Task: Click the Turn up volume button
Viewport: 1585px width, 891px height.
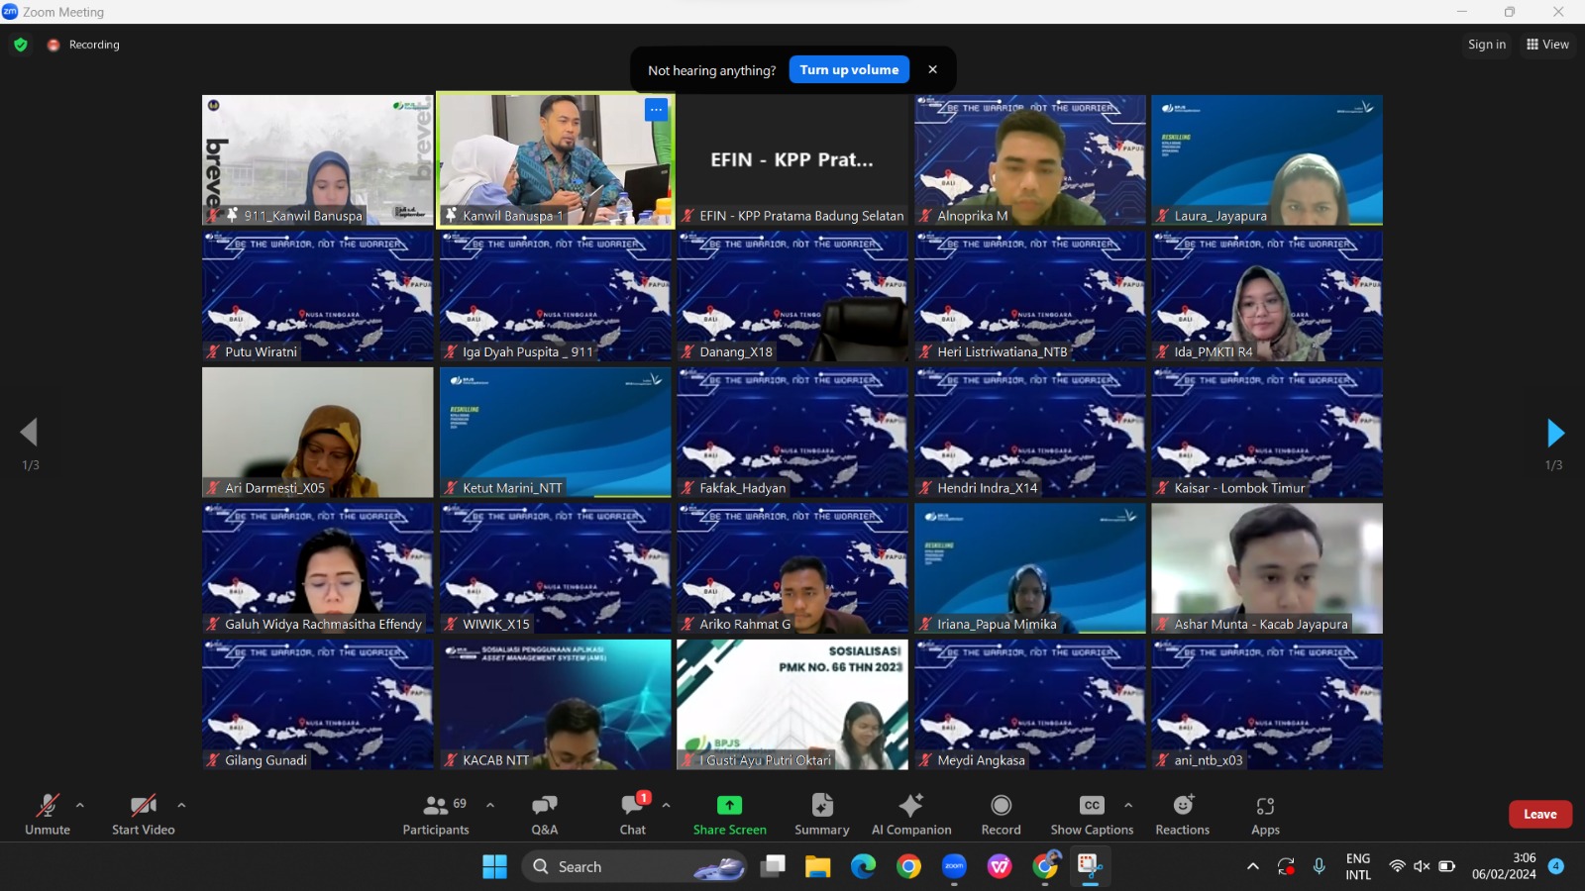Action: pyautogui.click(x=849, y=69)
